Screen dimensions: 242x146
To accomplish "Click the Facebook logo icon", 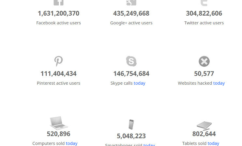I will coord(58,3).
